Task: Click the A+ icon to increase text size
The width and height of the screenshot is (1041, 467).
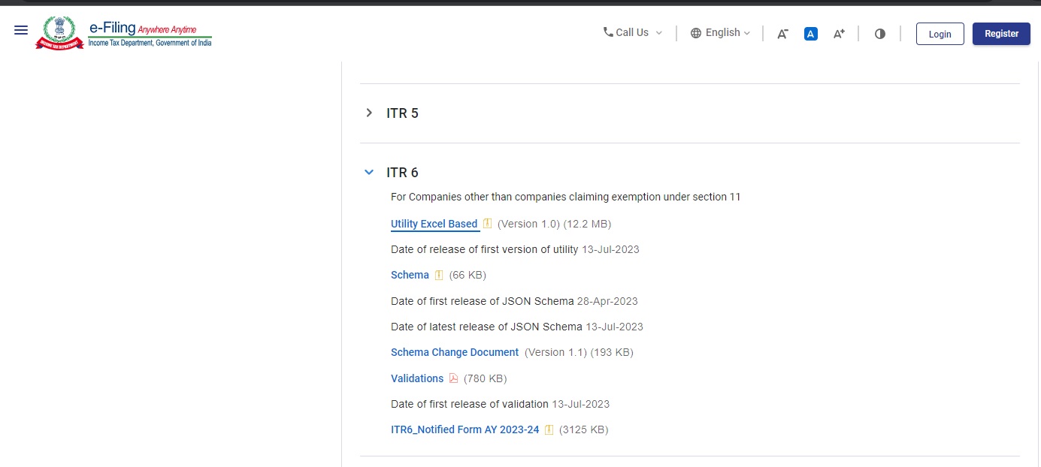Action: 838,32
